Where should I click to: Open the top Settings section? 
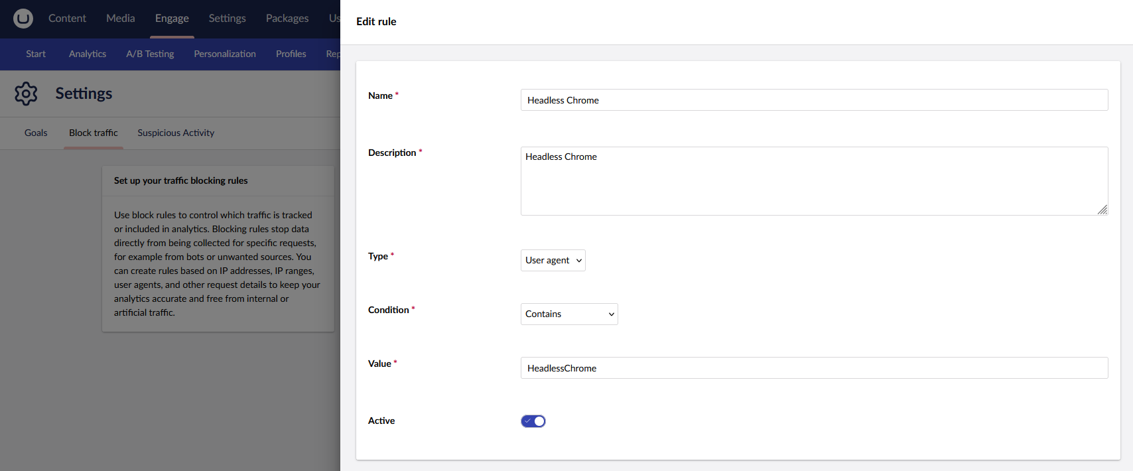point(227,19)
